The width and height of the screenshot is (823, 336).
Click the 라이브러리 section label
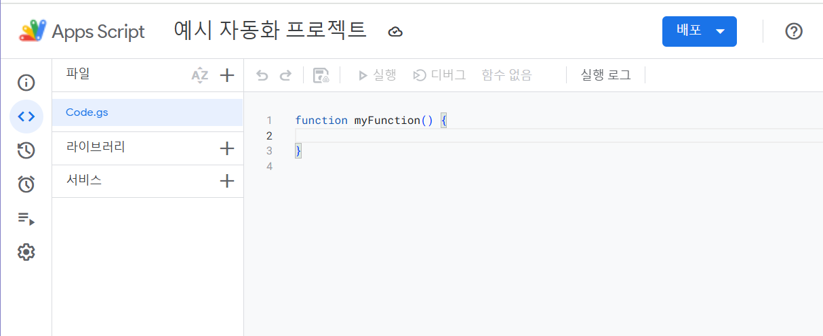click(x=96, y=146)
